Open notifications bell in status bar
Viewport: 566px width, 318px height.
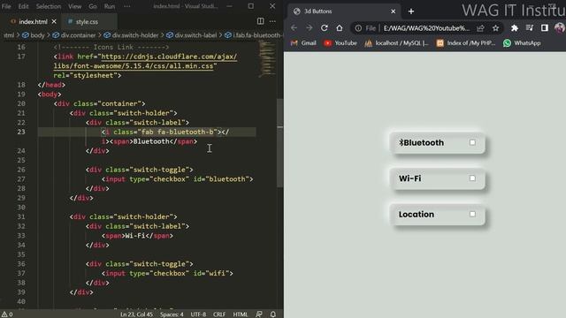tap(273, 314)
